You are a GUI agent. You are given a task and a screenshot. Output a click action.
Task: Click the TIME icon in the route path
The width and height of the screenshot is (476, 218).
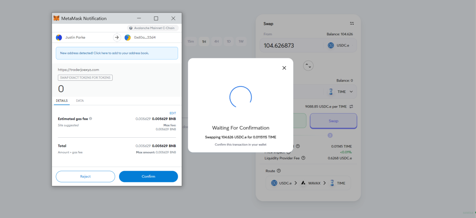click(x=332, y=183)
